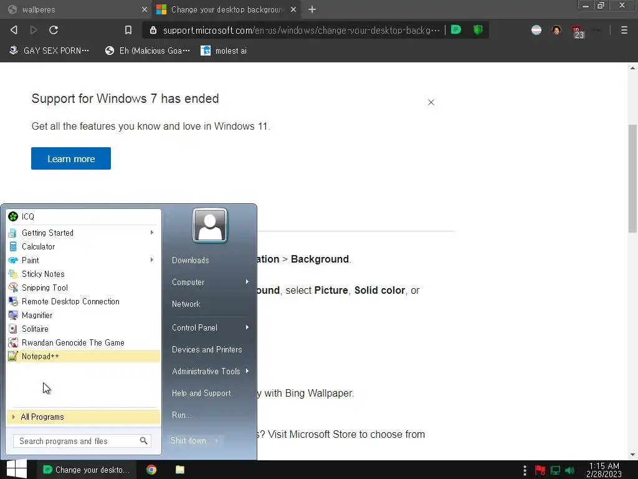The width and height of the screenshot is (638, 479).
Task: Toggle reader mode green icon in address bar
Action: 456,30
